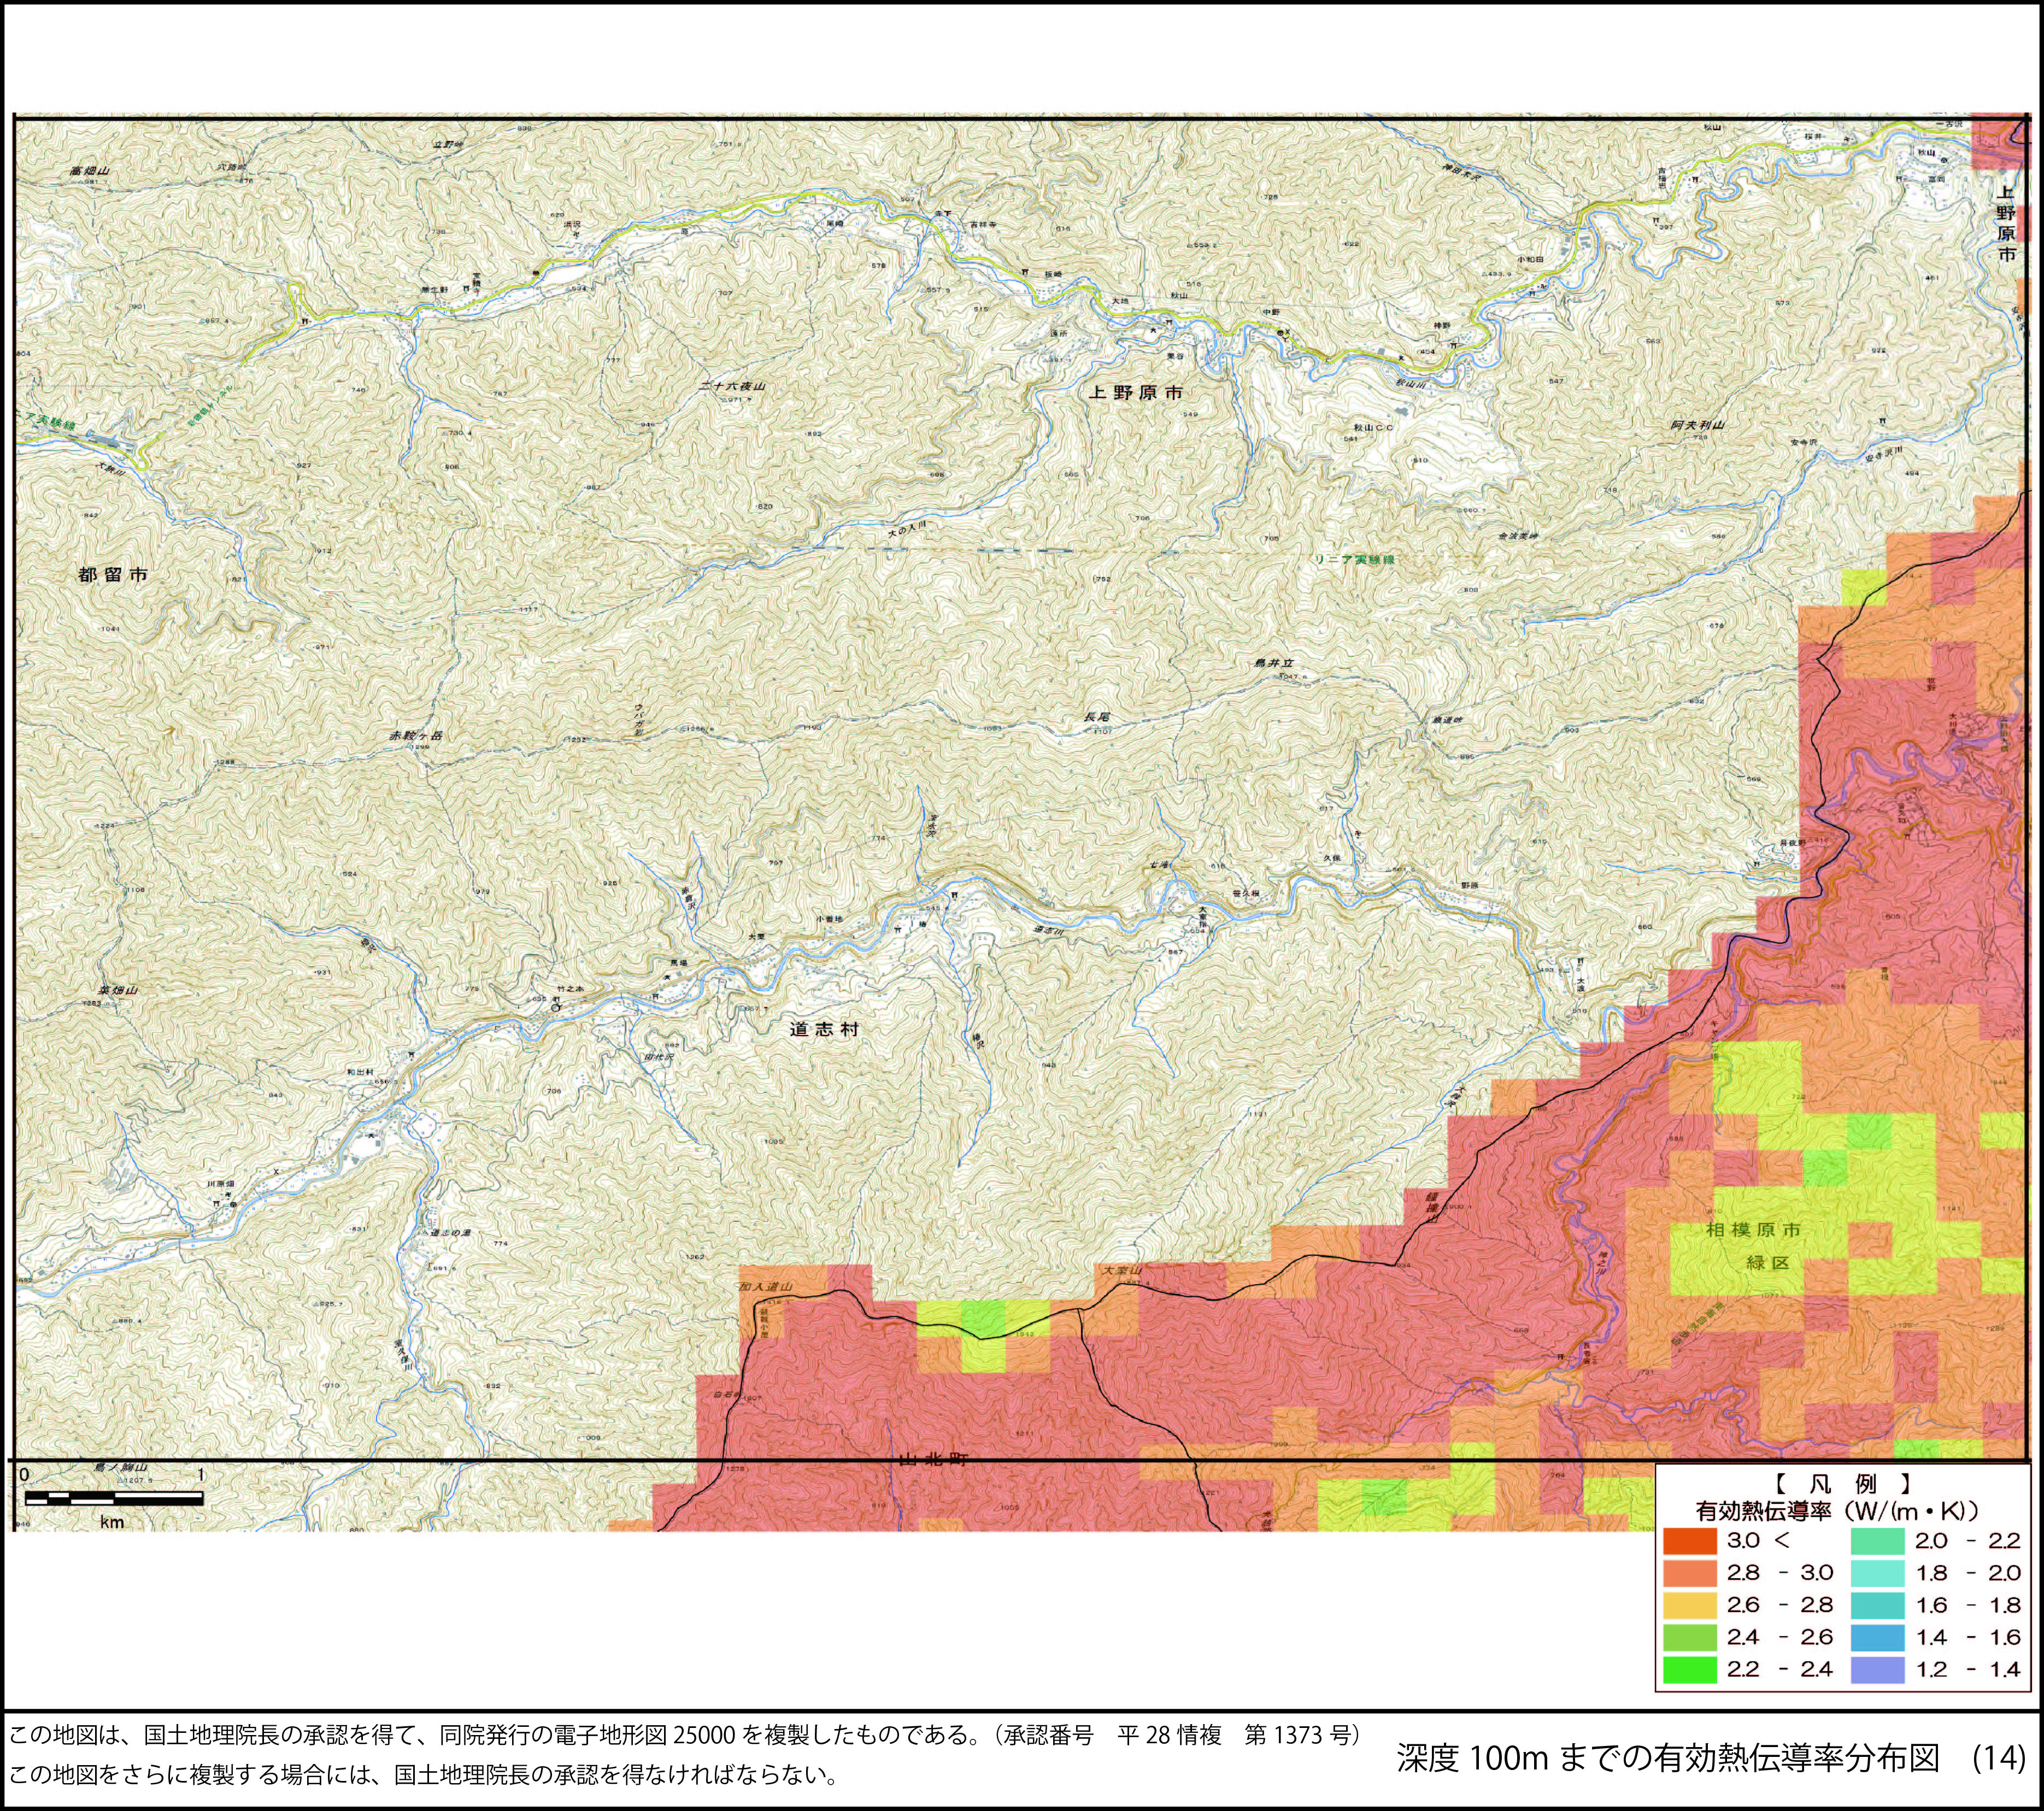Click the 赤鞍ヶ岳 mountain label

pyautogui.click(x=416, y=735)
